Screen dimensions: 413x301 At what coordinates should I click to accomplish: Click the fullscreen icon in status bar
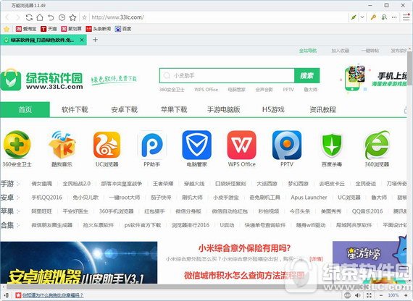tap(369, 295)
